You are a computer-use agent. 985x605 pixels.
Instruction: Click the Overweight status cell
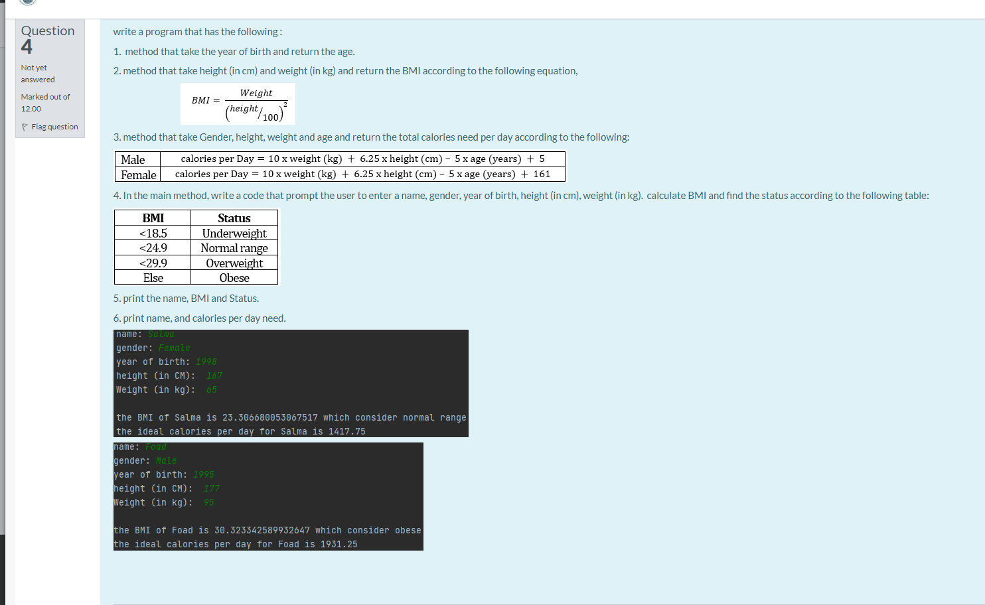pyautogui.click(x=234, y=263)
